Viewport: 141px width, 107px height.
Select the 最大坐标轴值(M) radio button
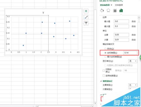click(x=105, y=57)
